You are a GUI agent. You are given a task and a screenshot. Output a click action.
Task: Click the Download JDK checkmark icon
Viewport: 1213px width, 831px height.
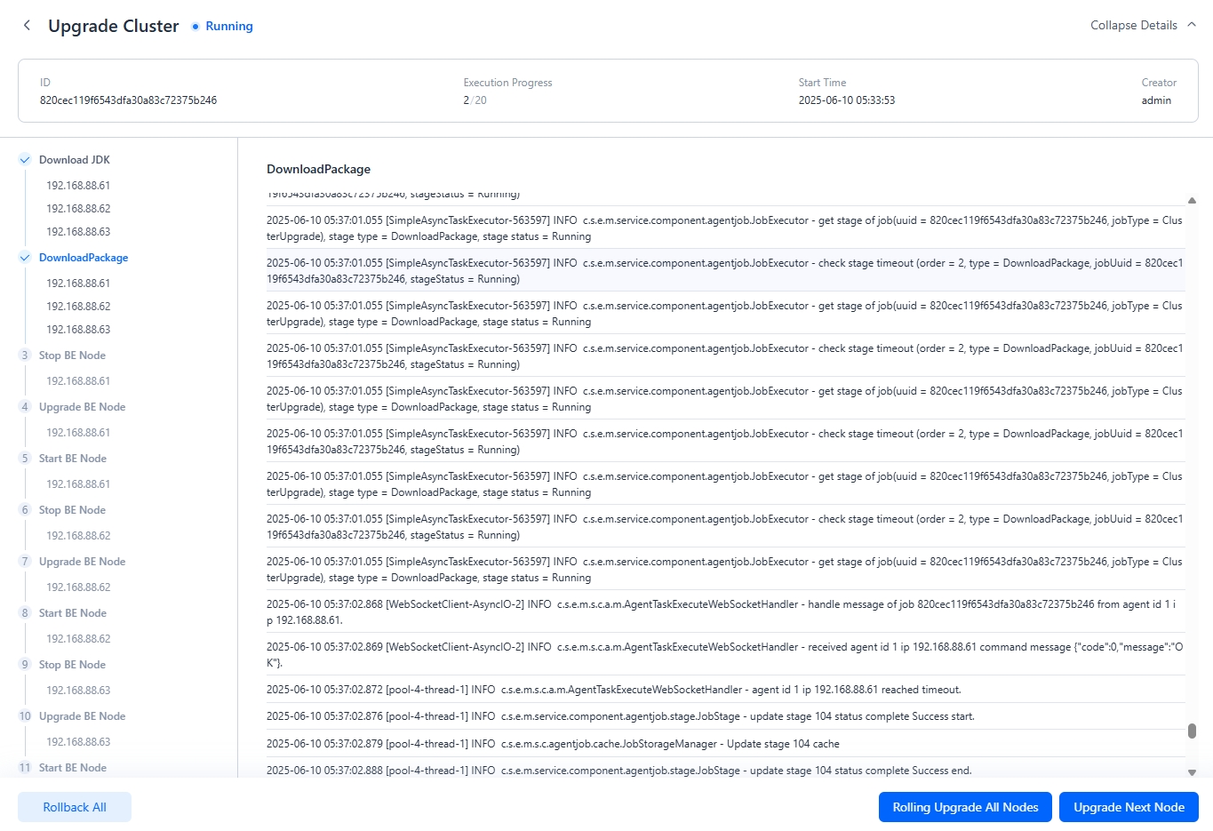tap(25, 160)
